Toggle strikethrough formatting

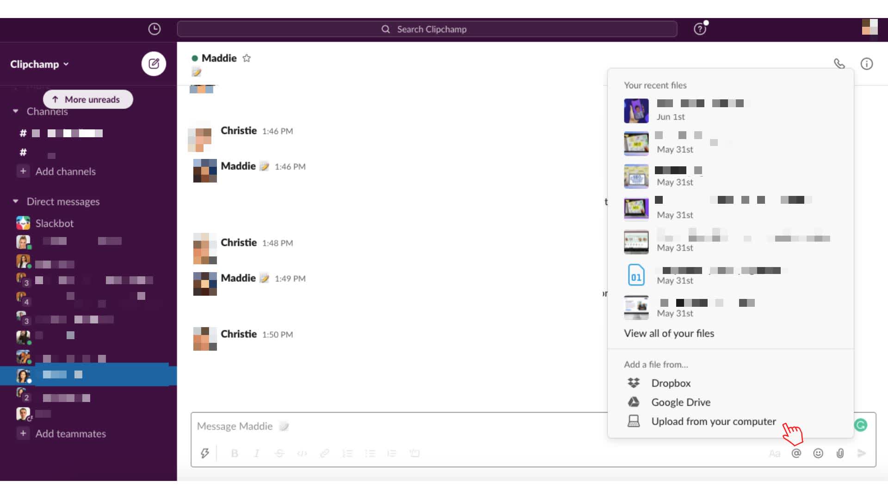pos(279,453)
